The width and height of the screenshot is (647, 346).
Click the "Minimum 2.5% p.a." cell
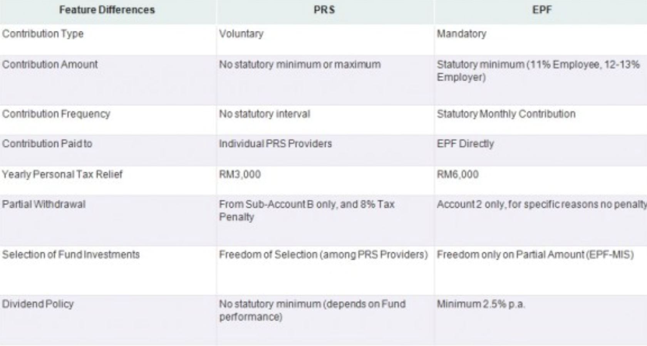[481, 304]
